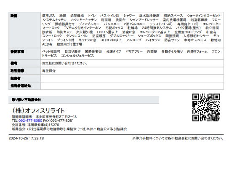Click the 取り扱い不動産会社 section heading
Viewport: 237px width, 169px height.
(x=27, y=100)
